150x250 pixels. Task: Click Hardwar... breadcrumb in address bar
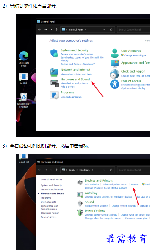[x=85, y=170]
